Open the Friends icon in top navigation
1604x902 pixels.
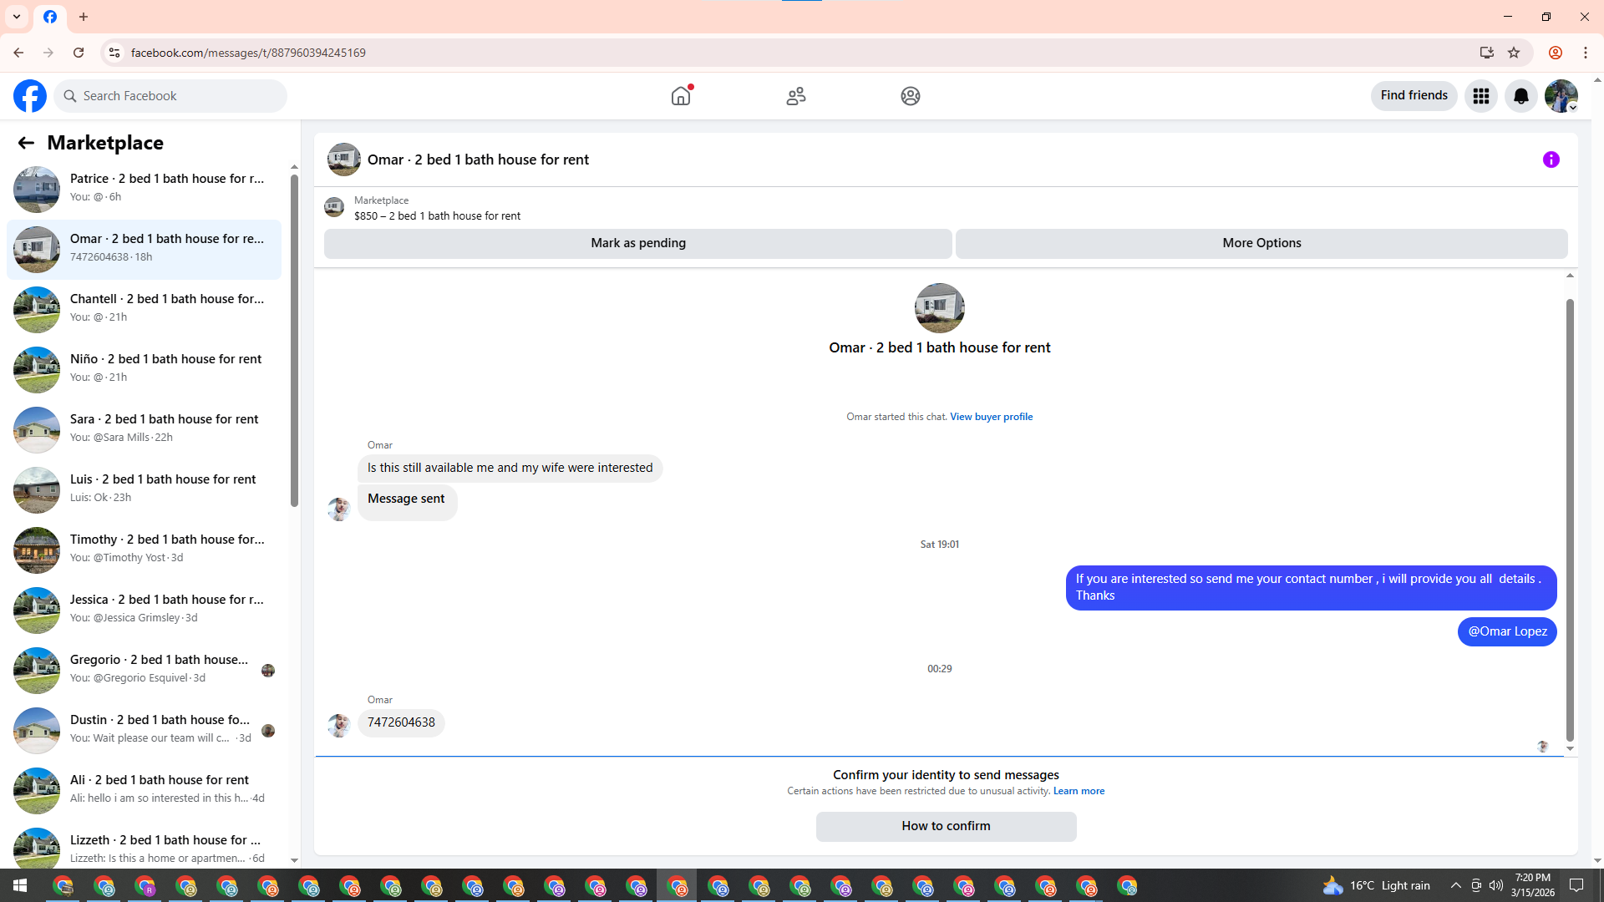point(796,96)
